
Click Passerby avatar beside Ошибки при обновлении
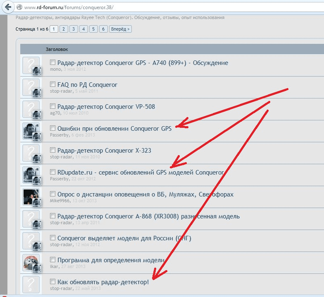[x=31, y=131]
